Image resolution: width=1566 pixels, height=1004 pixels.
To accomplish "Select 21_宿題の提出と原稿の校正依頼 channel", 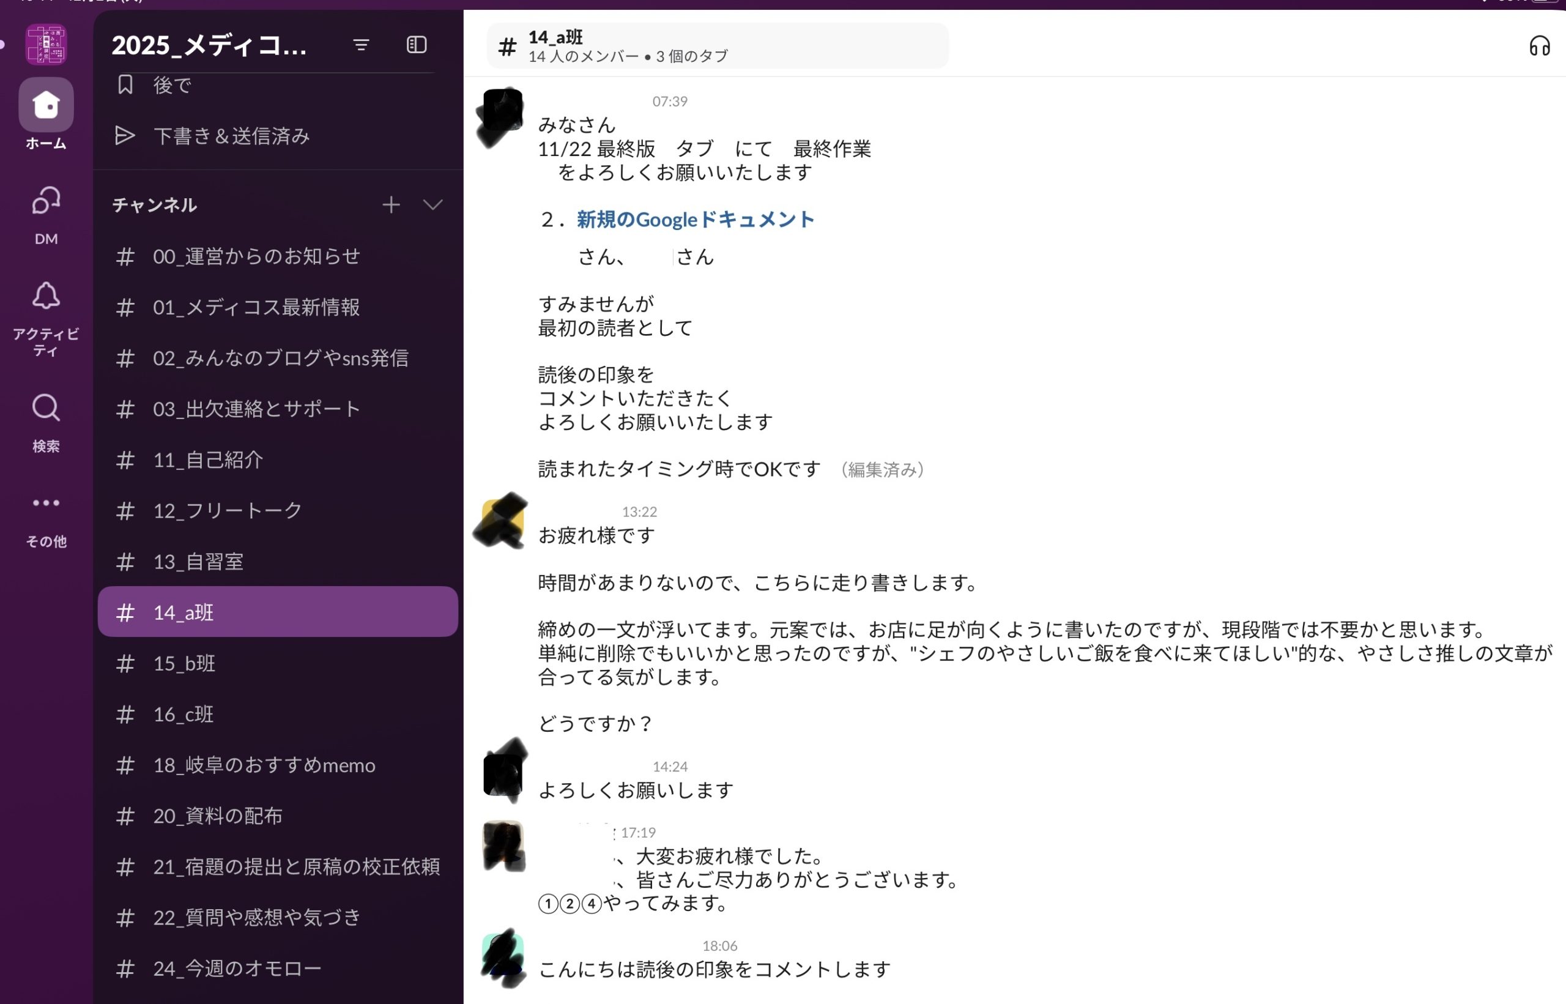I will [x=296, y=866].
